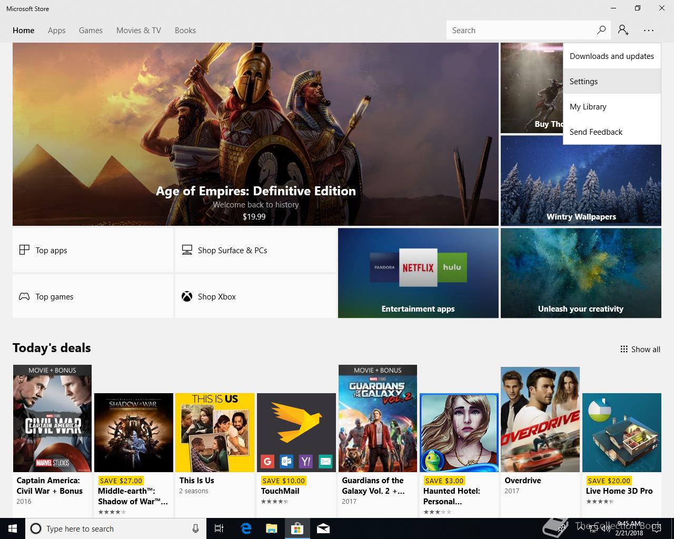The height and width of the screenshot is (539, 674).
Task: Open Captain America: Civil War poster
Action: pos(52,418)
